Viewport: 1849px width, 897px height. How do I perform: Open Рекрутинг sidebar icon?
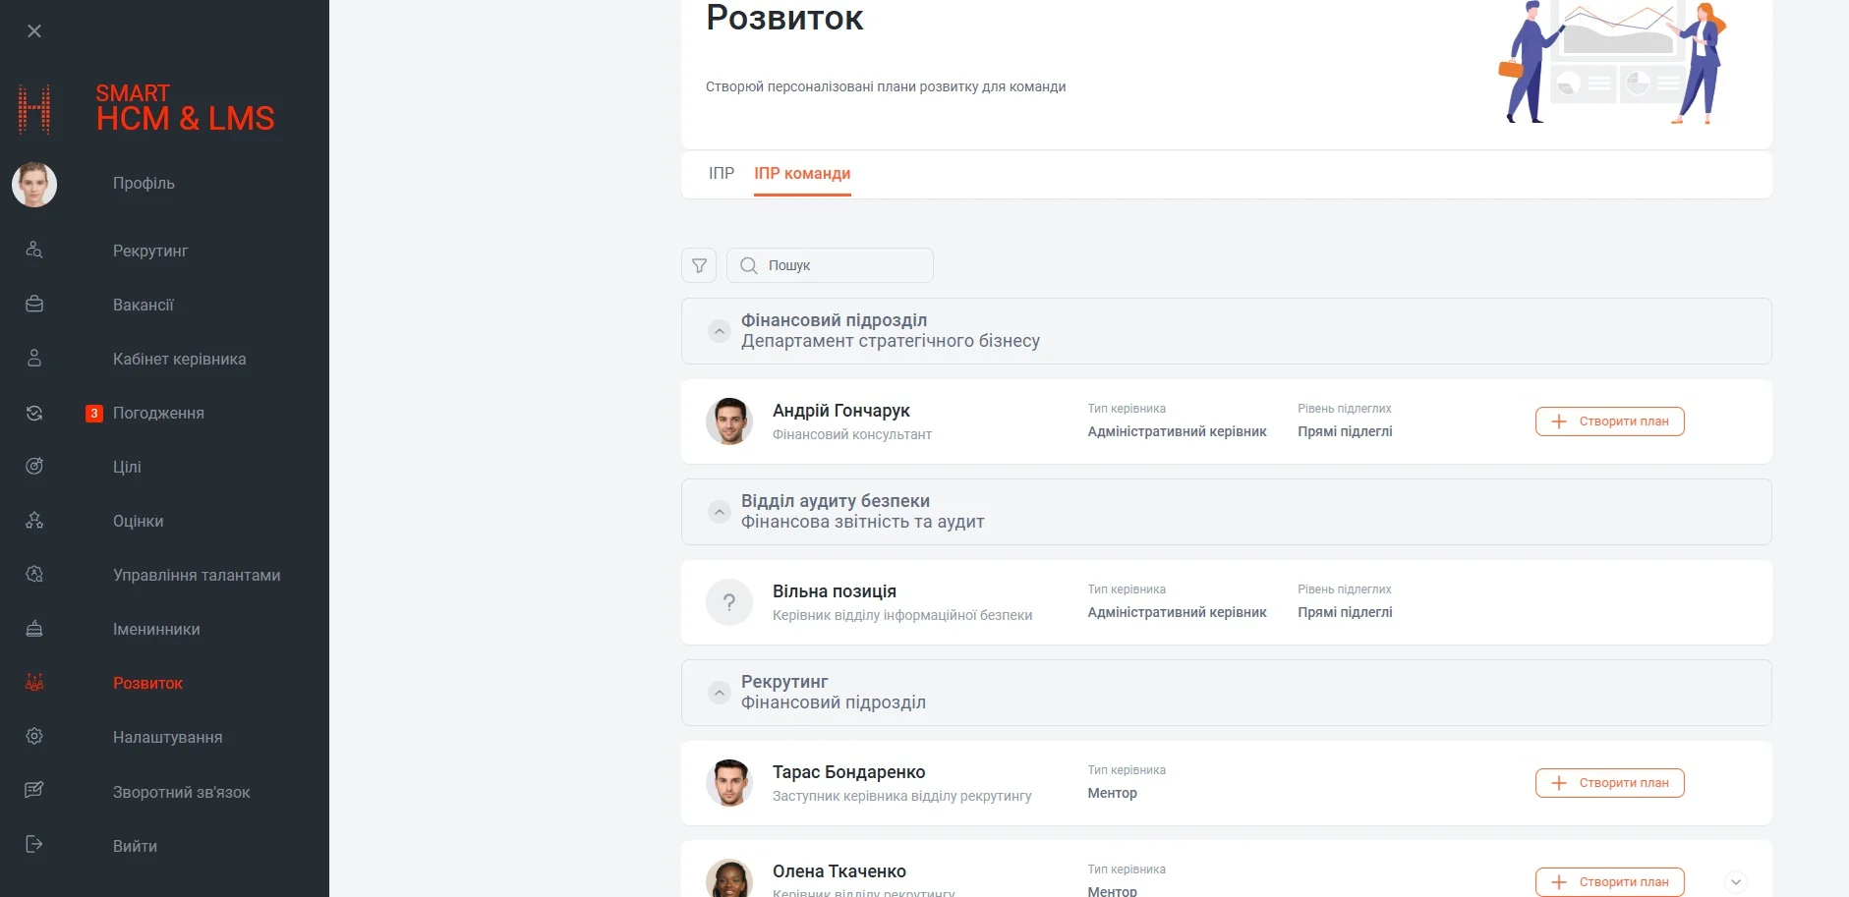[34, 251]
